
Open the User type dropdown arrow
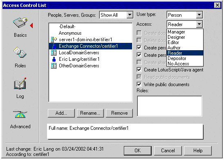coord(199,15)
